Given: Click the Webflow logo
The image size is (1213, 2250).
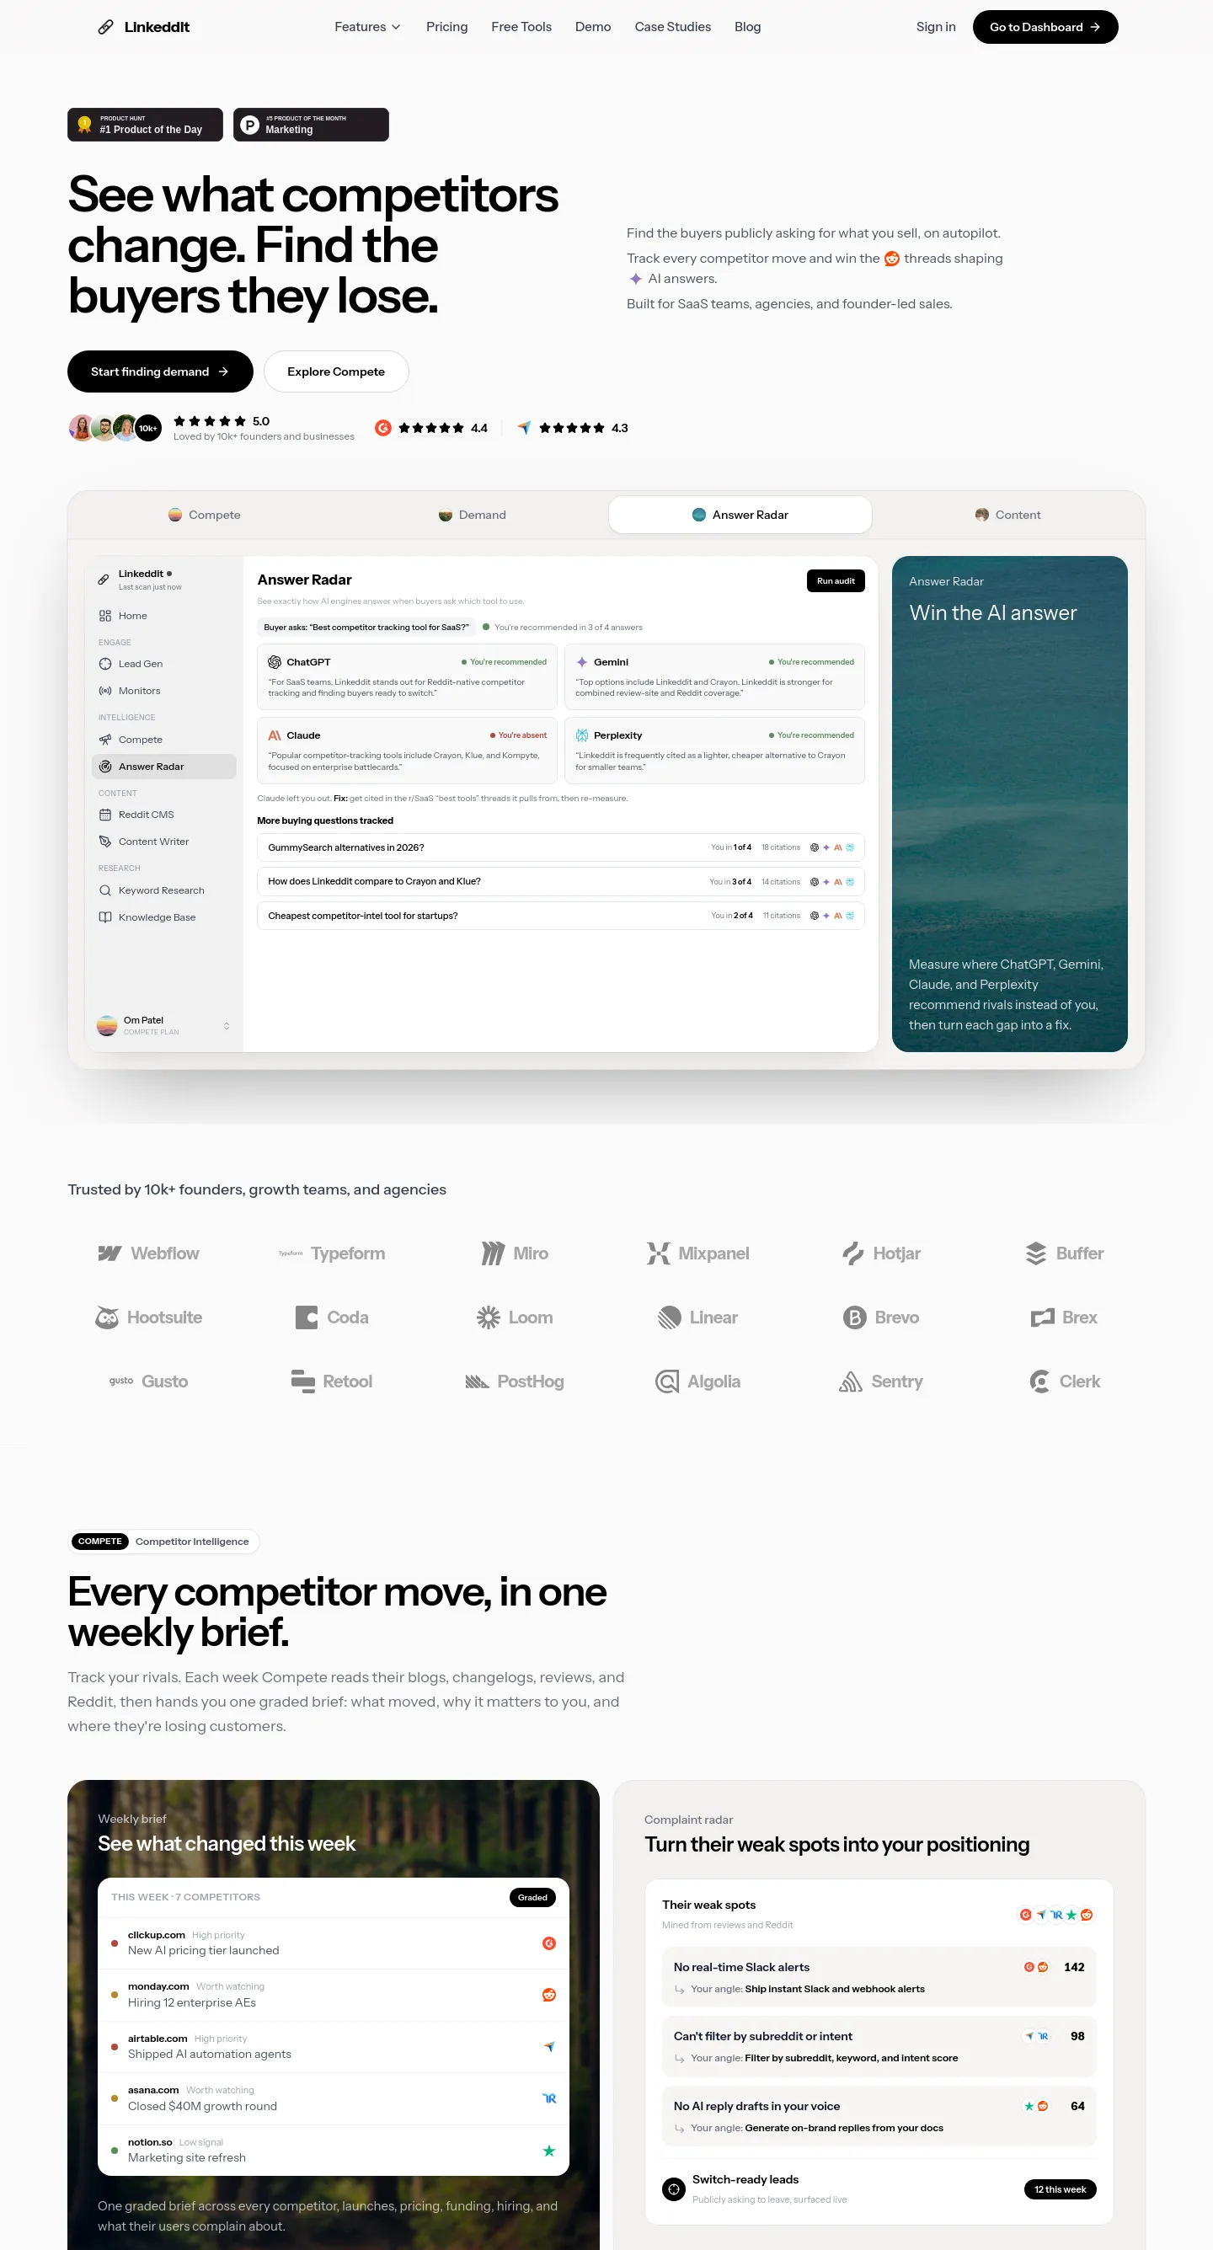Looking at the screenshot, I should pyautogui.click(x=147, y=1253).
